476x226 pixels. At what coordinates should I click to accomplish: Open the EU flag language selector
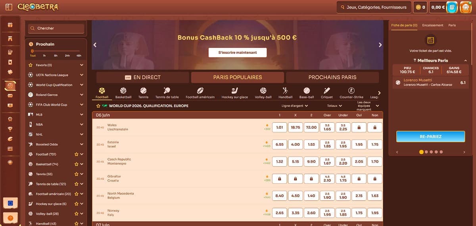[10, 203]
